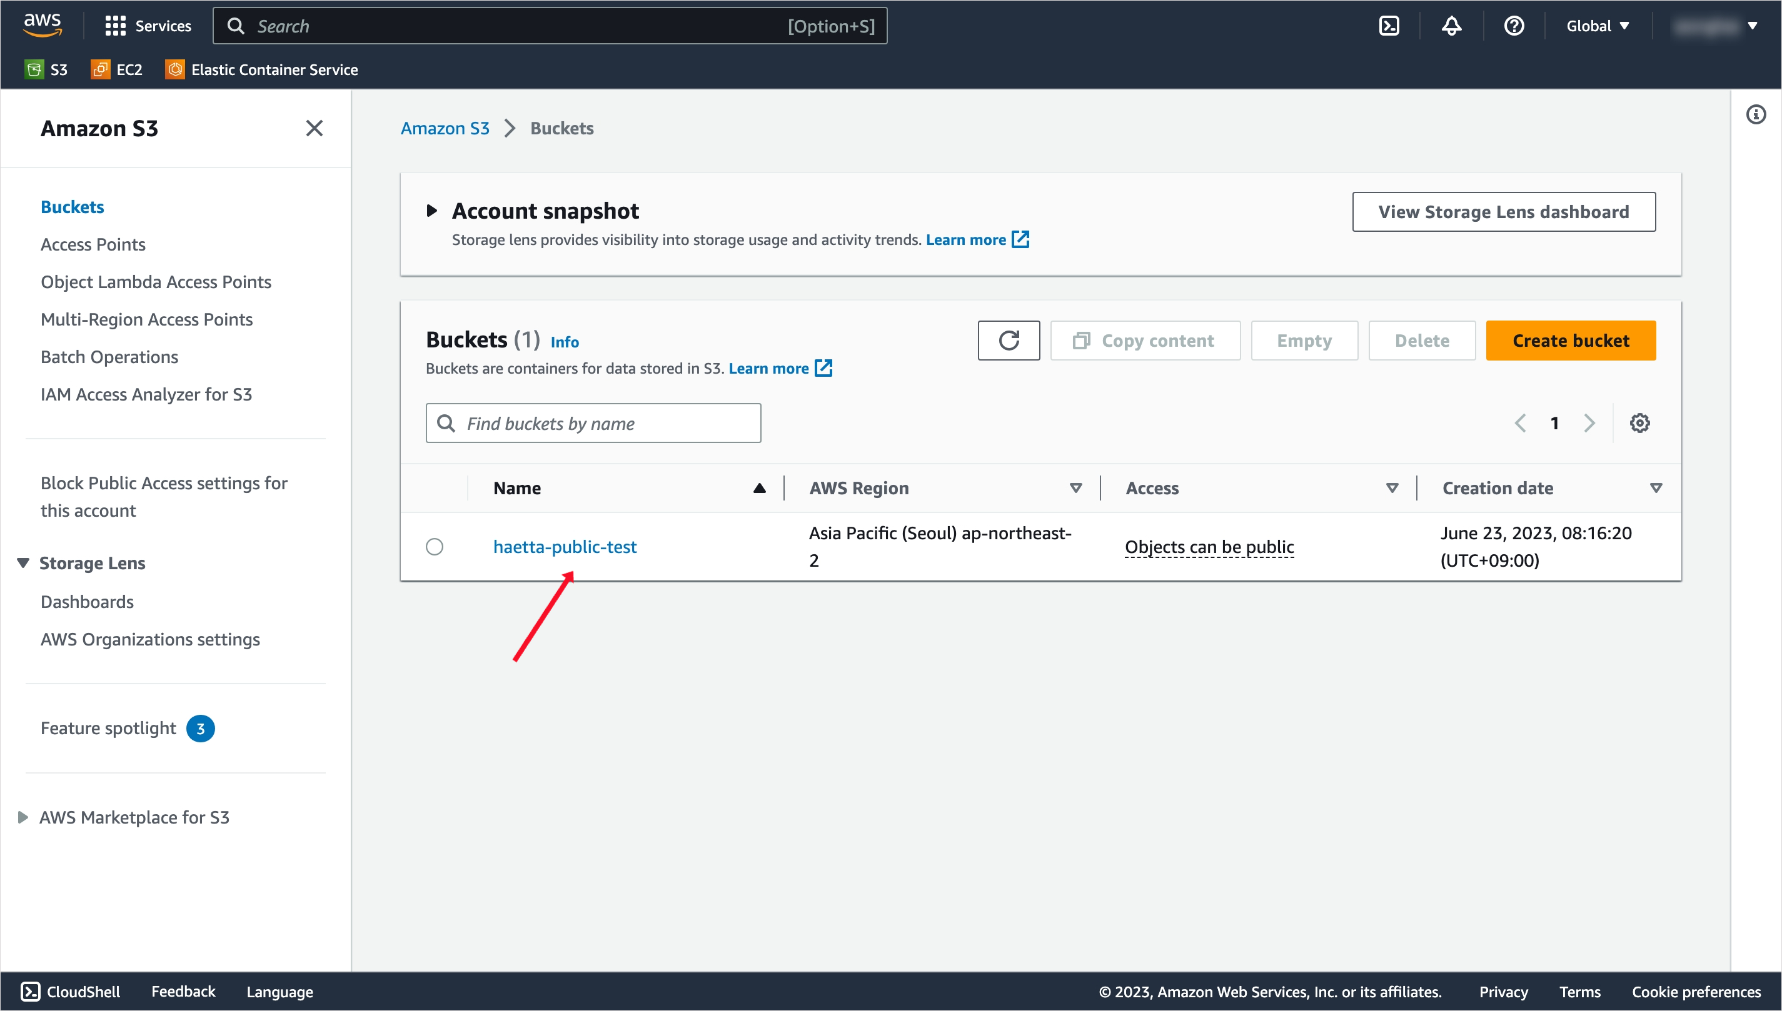Image resolution: width=1782 pixels, height=1011 pixels.
Task: Close the Amazon S3 navigation sidebar
Action: click(x=314, y=127)
